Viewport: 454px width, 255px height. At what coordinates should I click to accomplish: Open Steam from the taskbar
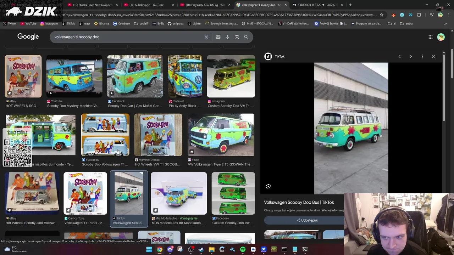201,249
